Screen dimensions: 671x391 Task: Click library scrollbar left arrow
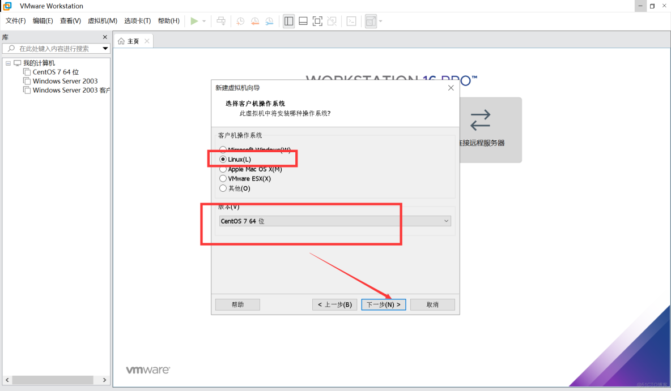pyautogui.click(x=7, y=380)
